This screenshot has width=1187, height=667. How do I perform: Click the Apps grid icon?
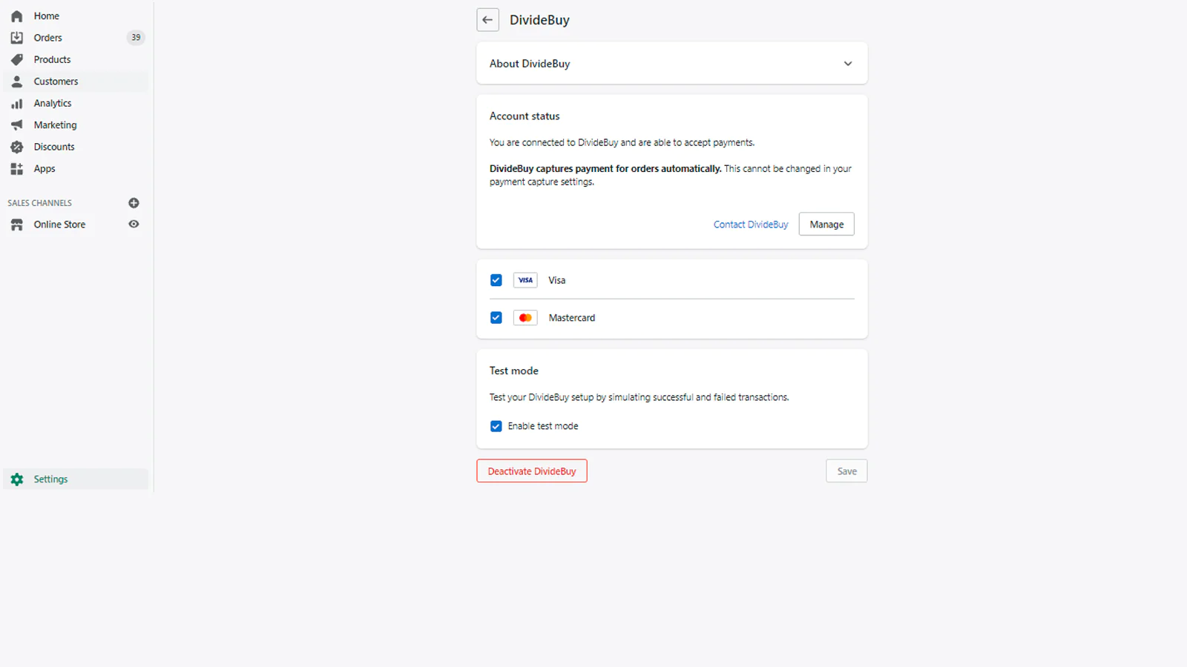[16, 169]
